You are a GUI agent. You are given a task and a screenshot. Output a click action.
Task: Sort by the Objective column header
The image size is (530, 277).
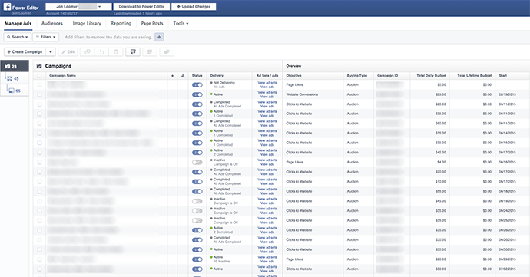[293, 76]
